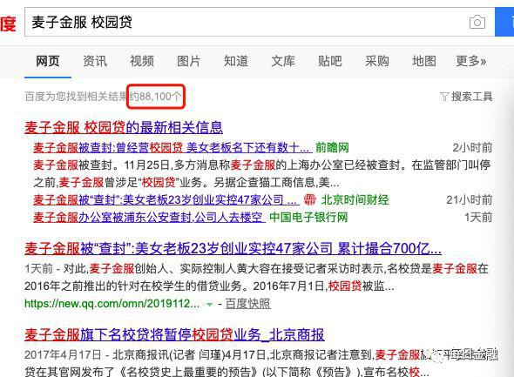Click the 北京时间财经 source label
The width and height of the screenshot is (514, 377).
355,199
